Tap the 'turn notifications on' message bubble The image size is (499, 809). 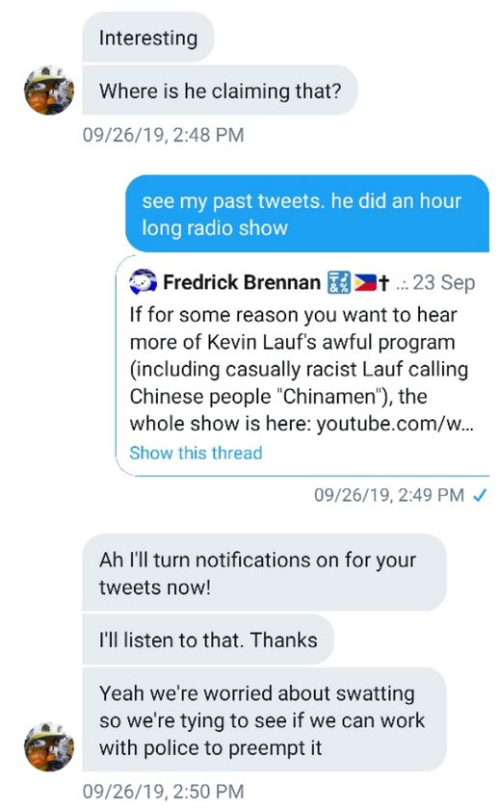[264, 573]
